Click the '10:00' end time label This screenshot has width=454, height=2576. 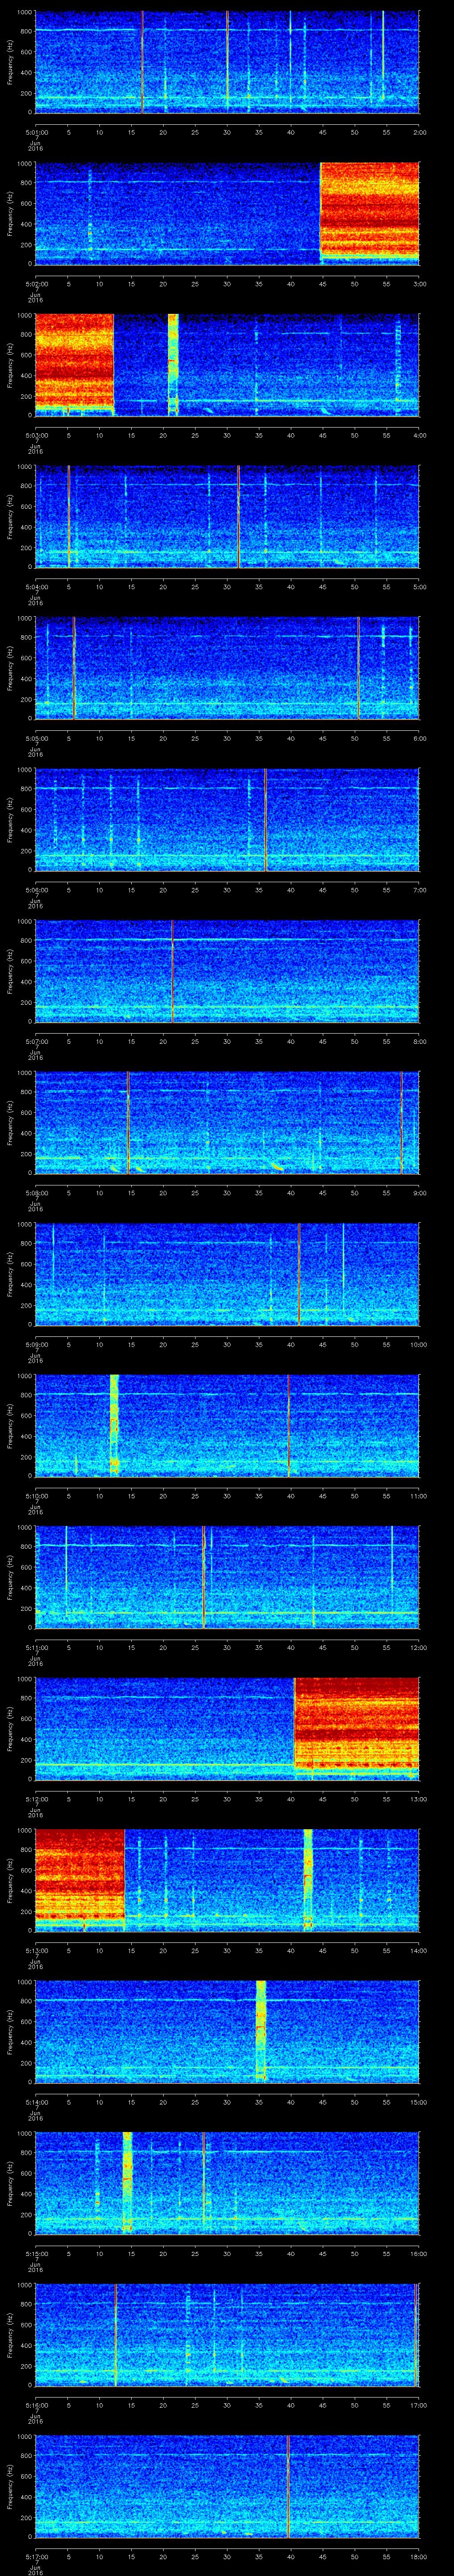[x=419, y=1344]
